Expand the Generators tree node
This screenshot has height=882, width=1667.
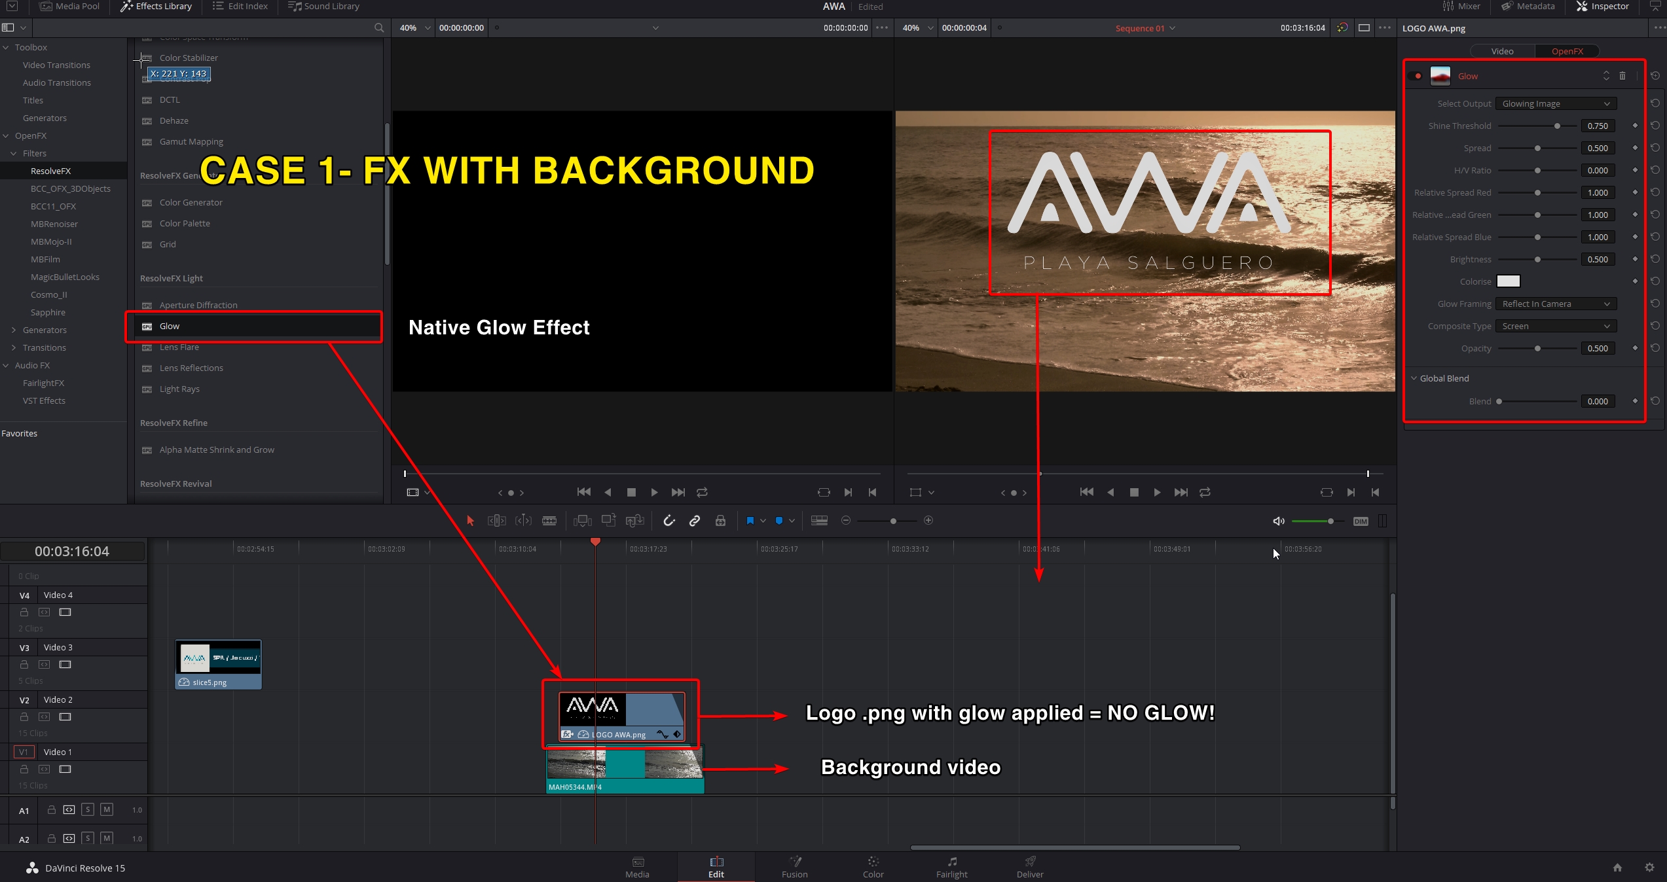pyautogui.click(x=14, y=330)
